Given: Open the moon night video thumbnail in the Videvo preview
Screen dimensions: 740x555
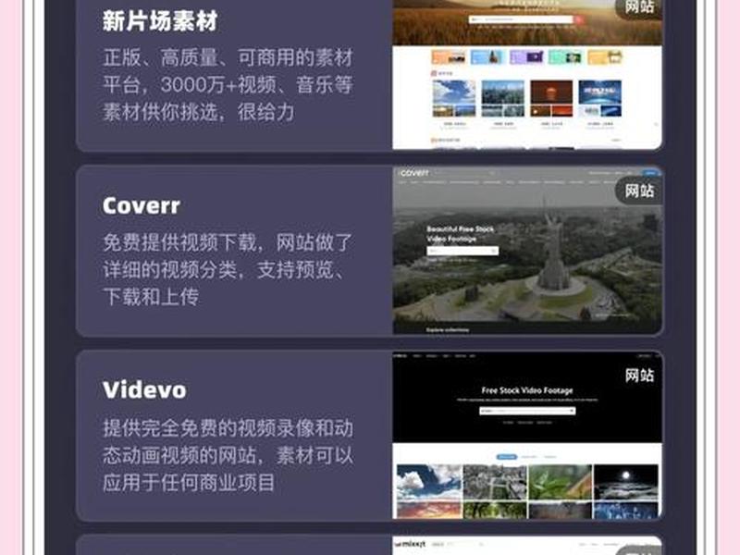Looking at the screenshot, I should [626, 482].
